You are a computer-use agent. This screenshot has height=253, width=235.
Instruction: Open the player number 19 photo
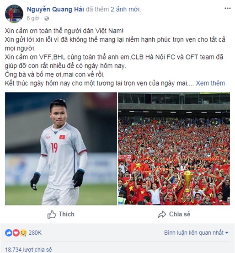click(x=61, y=149)
